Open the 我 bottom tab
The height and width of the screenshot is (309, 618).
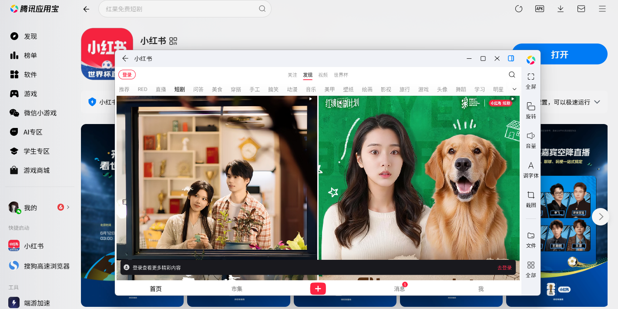(x=480, y=289)
